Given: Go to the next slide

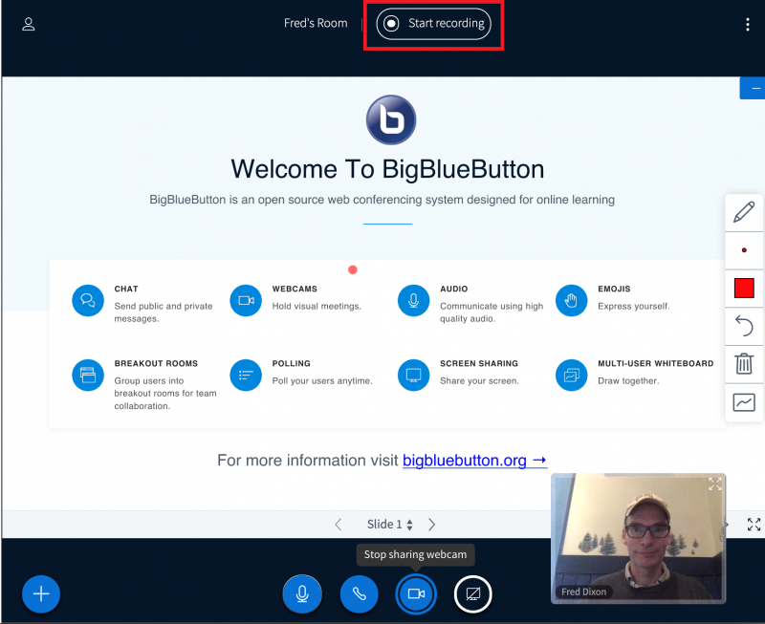Looking at the screenshot, I should click(x=432, y=525).
